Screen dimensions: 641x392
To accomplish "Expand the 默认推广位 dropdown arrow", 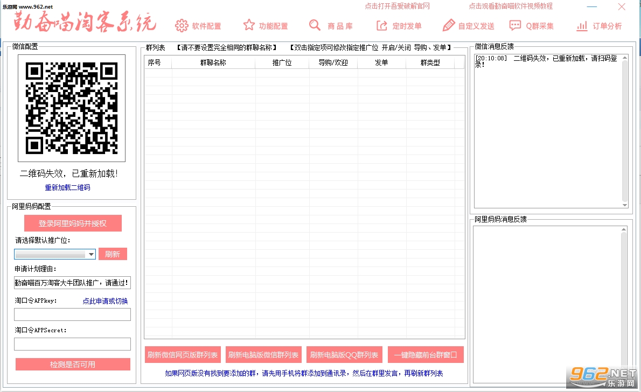I will [91, 254].
